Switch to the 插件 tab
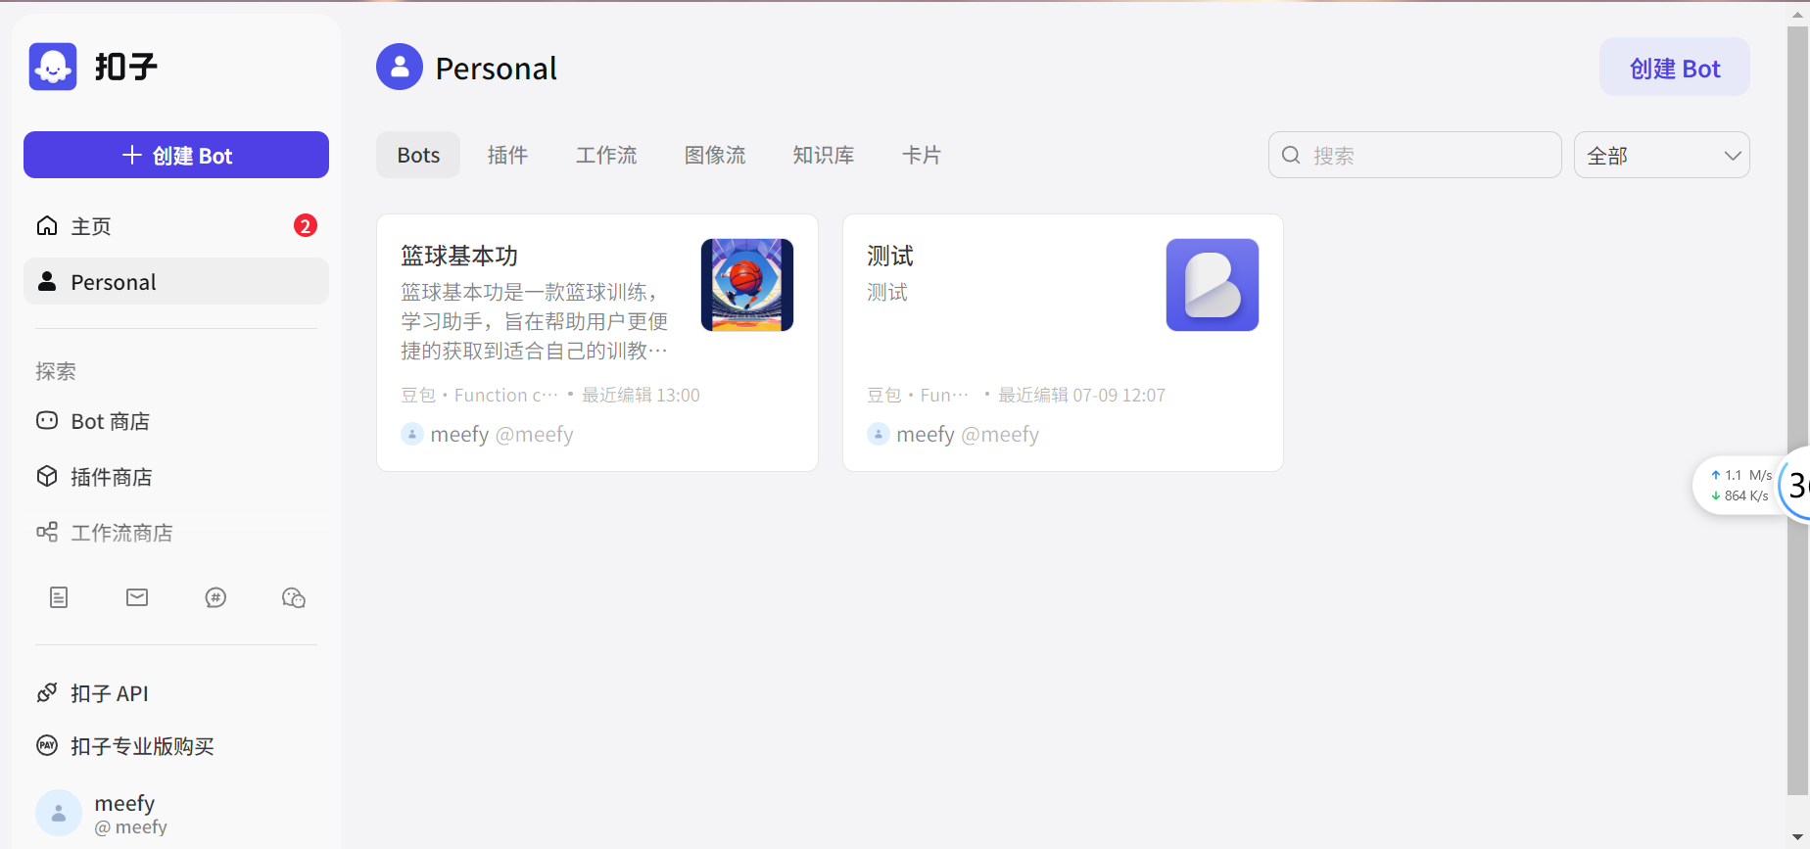The height and width of the screenshot is (849, 1810). (507, 155)
